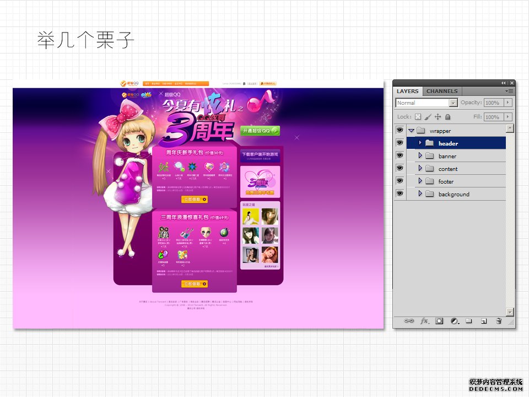Click the layers scrollbar down arrow
Viewport: 529px width, 397px height.
click(x=510, y=312)
